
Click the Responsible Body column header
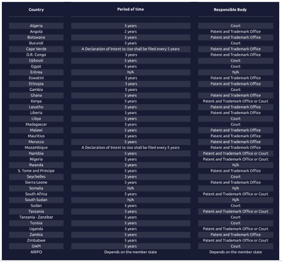tap(235, 10)
